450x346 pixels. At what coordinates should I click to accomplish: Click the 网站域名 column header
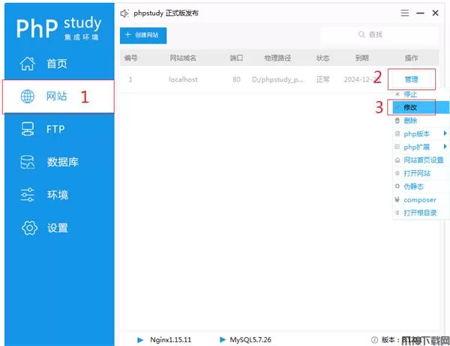[x=183, y=58]
